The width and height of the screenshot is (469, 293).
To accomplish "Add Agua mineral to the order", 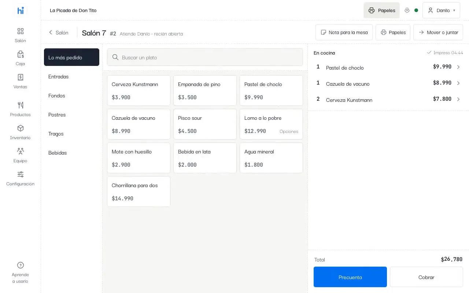I will (x=271, y=158).
